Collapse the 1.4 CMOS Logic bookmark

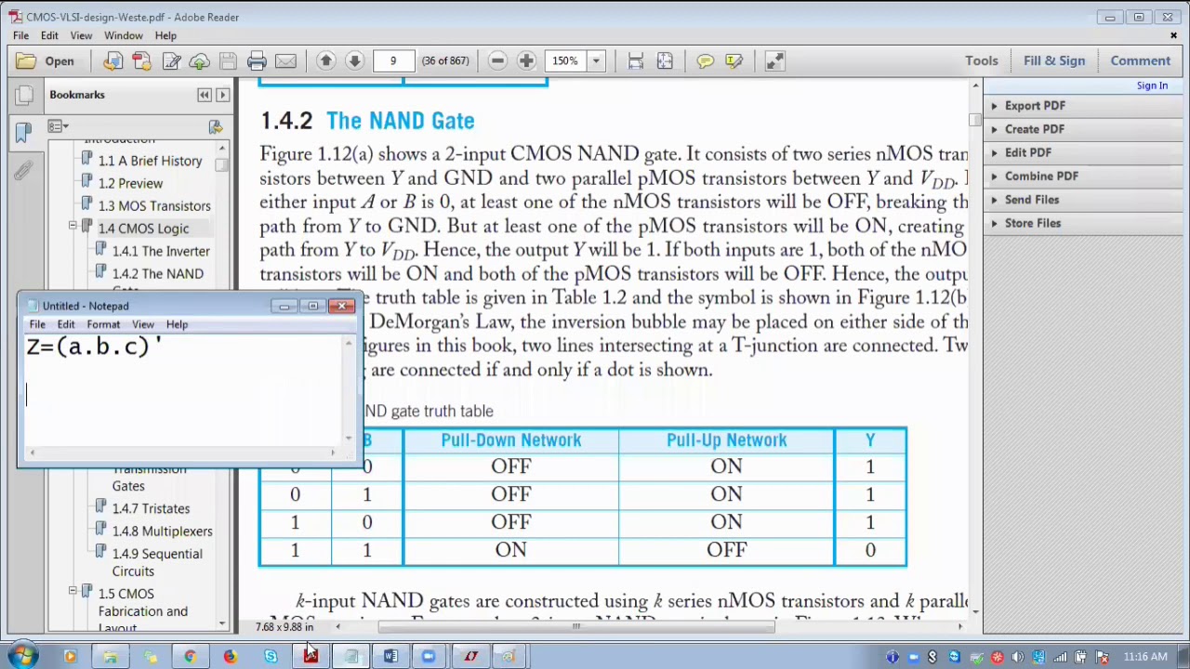pos(73,228)
